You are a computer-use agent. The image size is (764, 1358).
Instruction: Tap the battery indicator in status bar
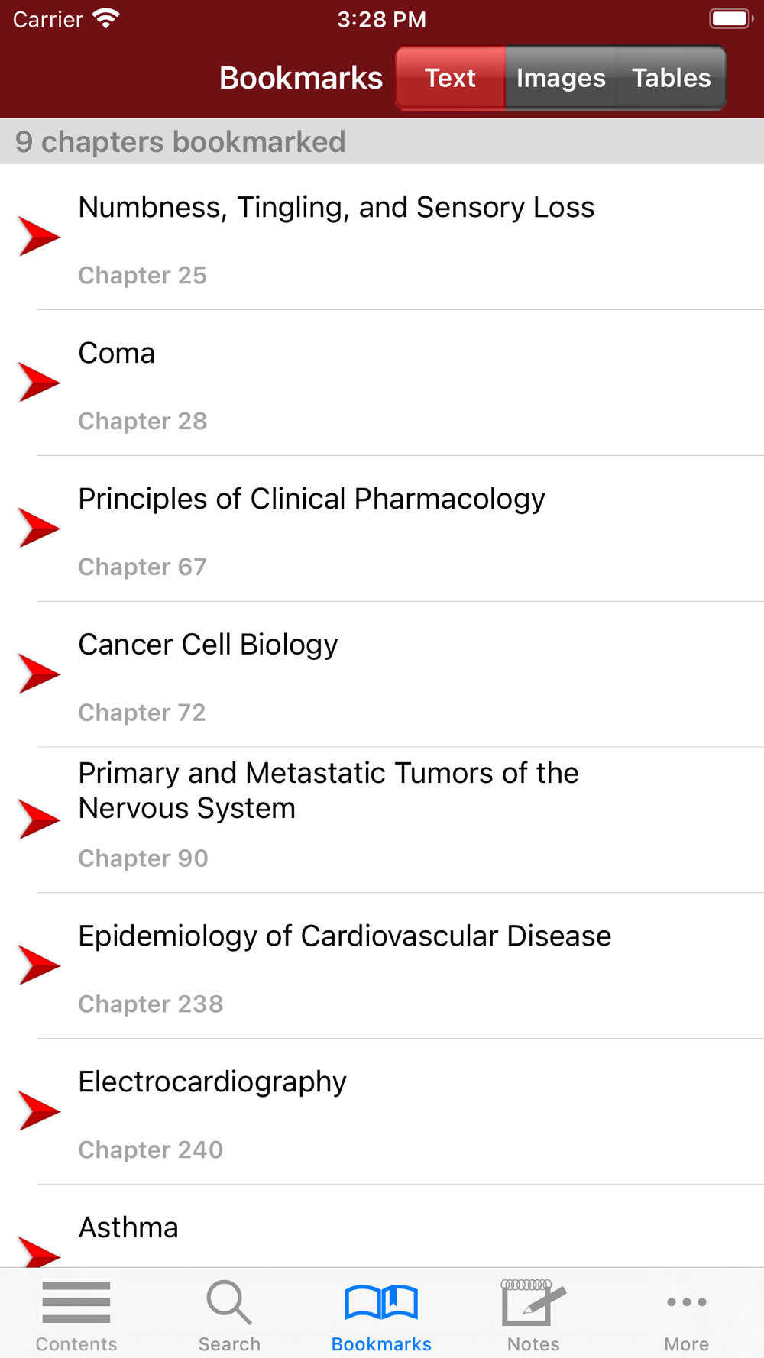(730, 19)
